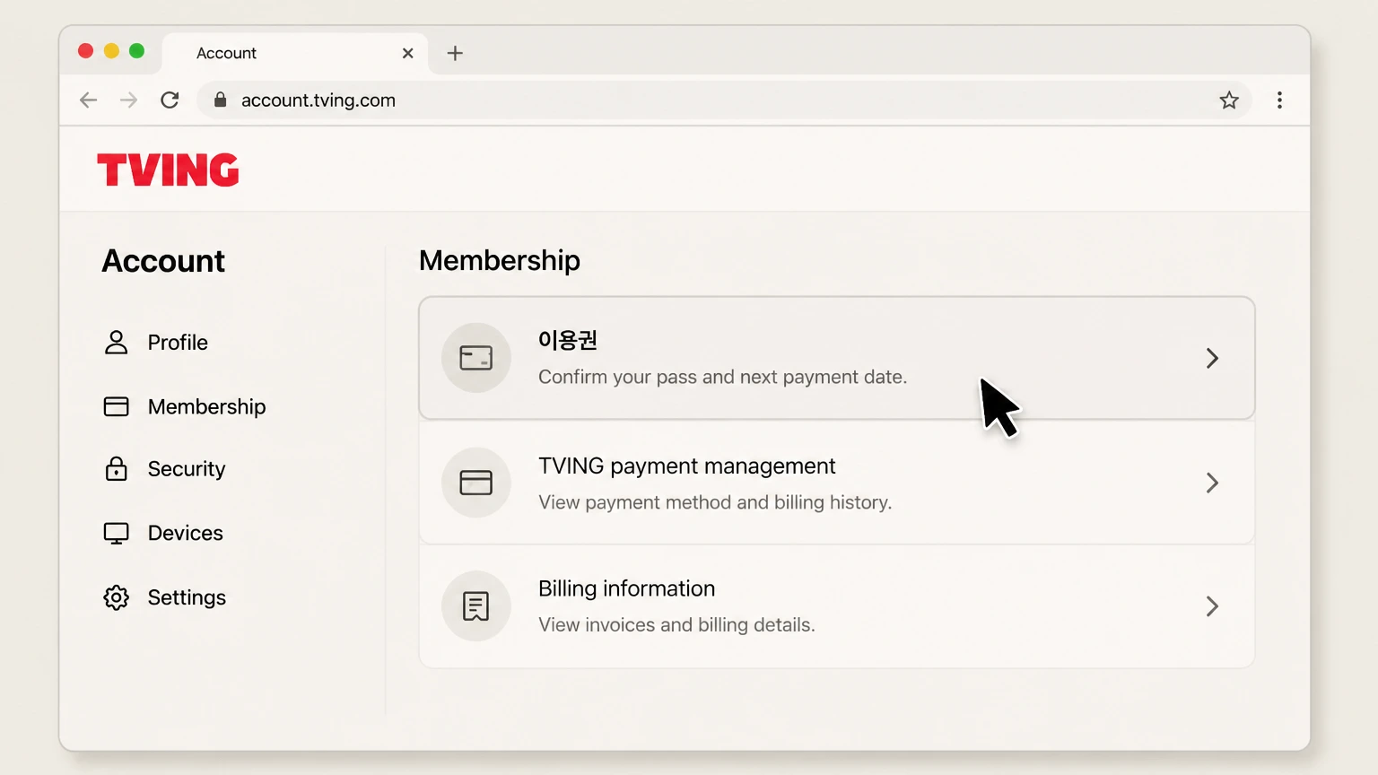Click the Security lock icon
Screen dimensions: 1378x775
(x=116, y=468)
